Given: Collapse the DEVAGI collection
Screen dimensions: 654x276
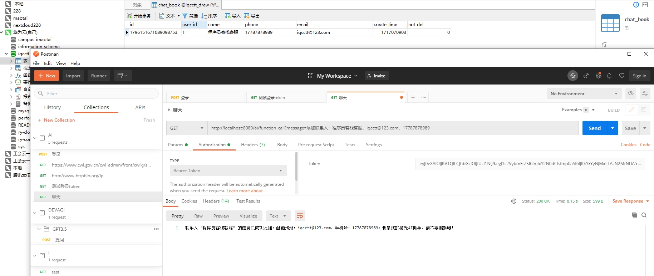Looking at the screenshot, I should [35, 213].
